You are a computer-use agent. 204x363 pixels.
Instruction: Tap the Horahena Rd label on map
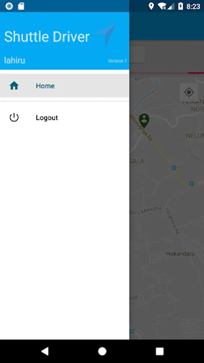click(172, 221)
